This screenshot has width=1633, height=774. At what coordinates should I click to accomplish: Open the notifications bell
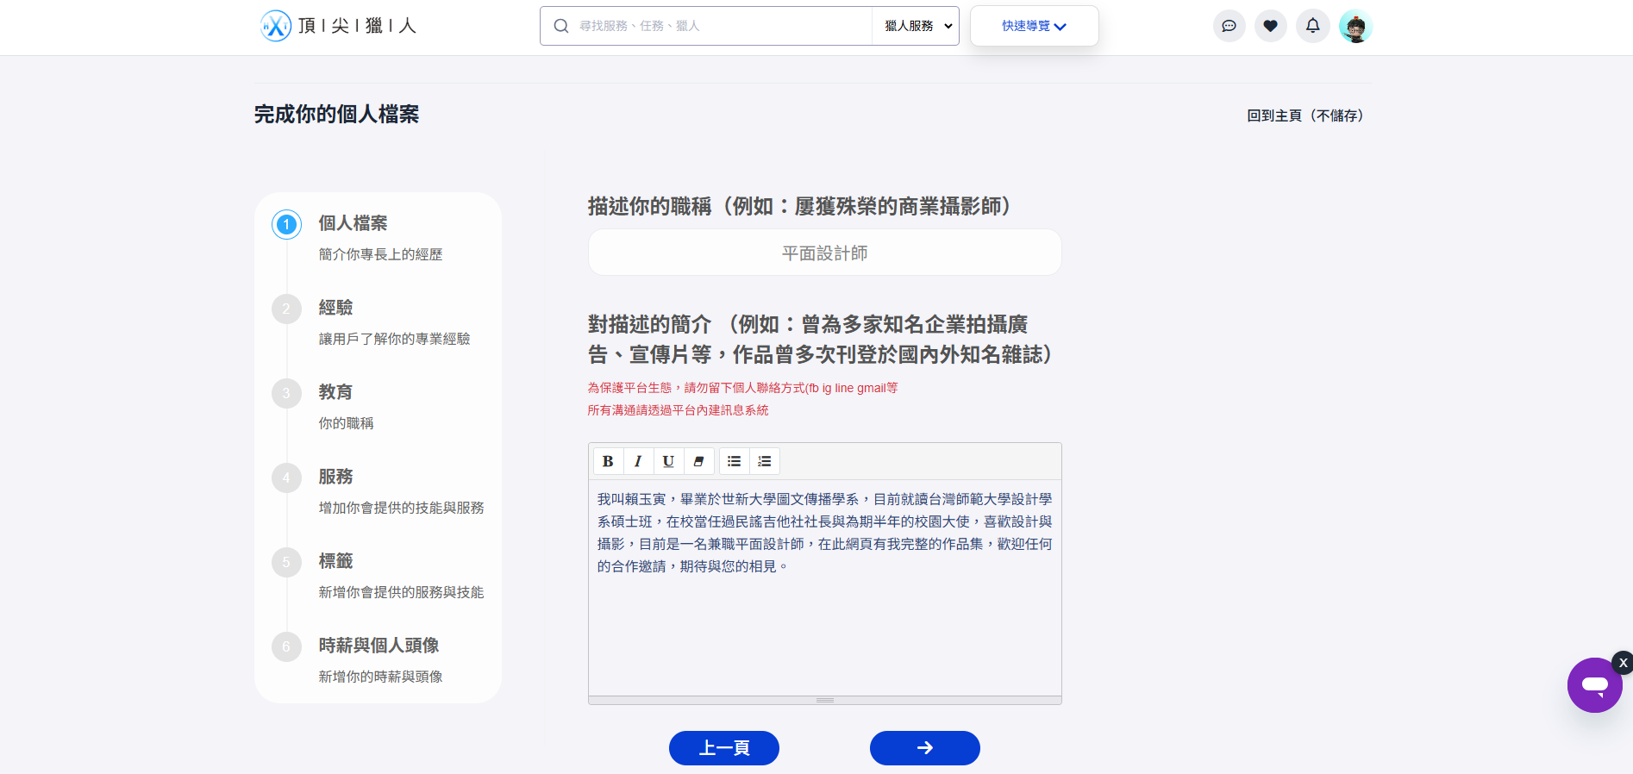(1312, 26)
